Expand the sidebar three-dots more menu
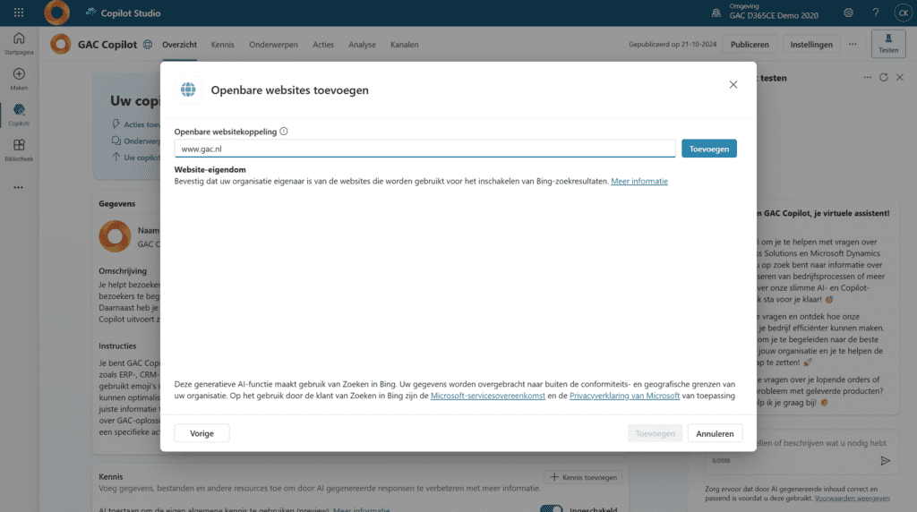This screenshot has width=917, height=512. (x=19, y=188)
